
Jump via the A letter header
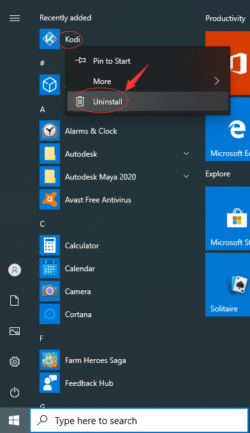click(42, 110)
